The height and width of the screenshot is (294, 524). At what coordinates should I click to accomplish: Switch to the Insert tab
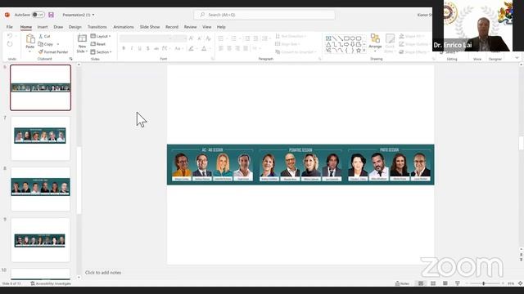(x=43, y=27)
